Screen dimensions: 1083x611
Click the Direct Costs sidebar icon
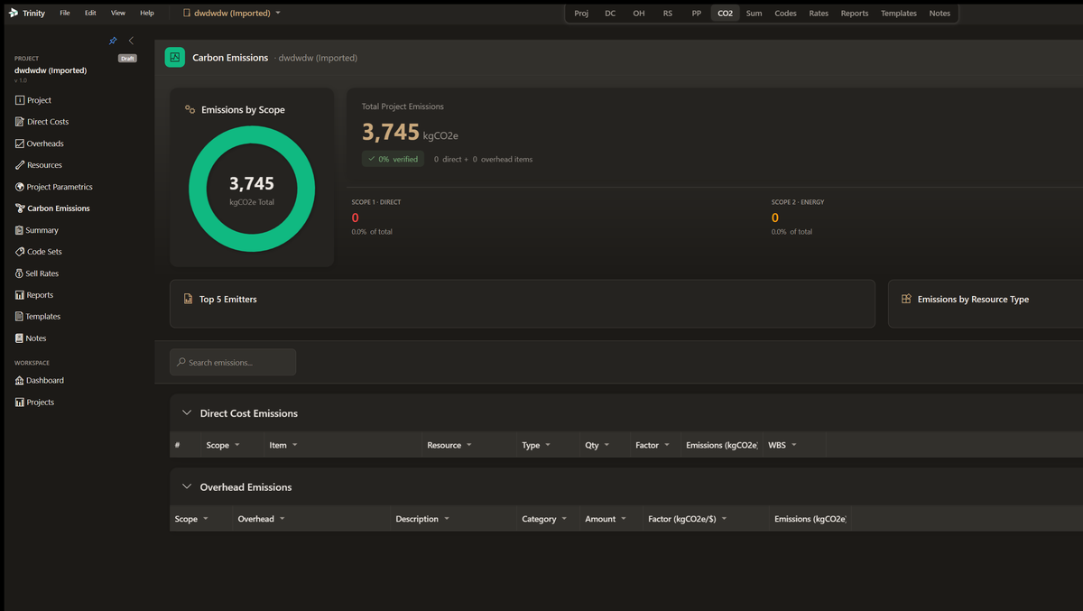20,122
